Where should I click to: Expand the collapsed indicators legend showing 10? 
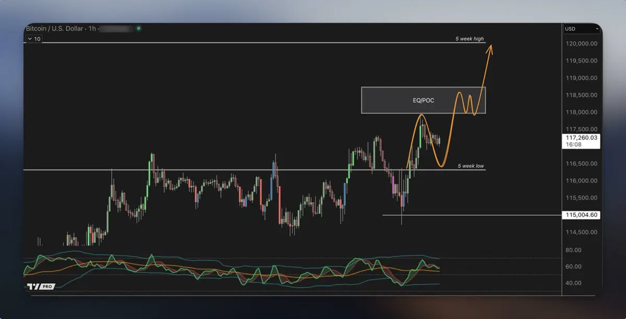[x=34, y=39]
